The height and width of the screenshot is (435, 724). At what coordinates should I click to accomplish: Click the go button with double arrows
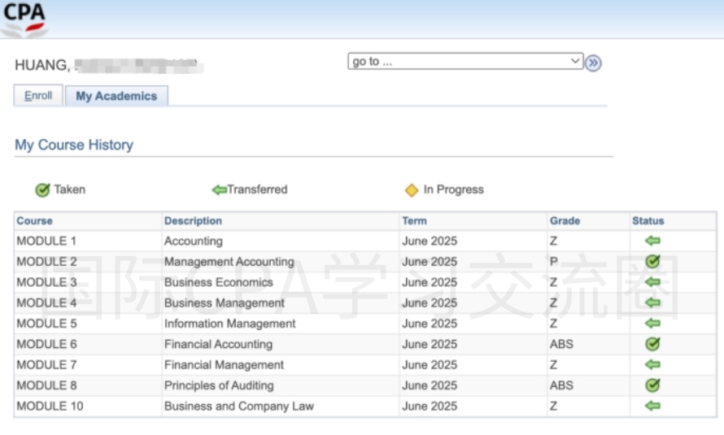click(x=593, y=63)
